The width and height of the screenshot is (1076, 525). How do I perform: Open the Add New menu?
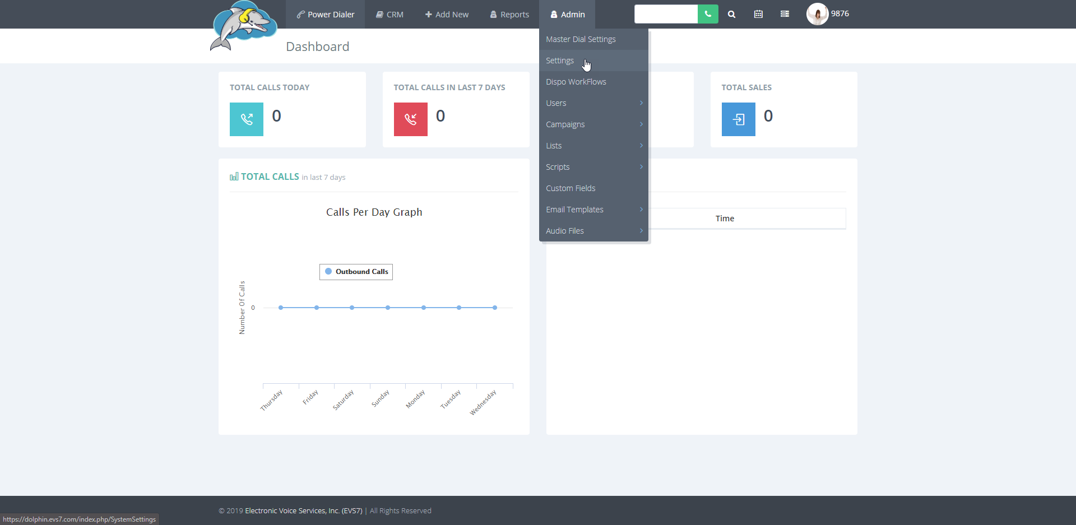[447, 14]
